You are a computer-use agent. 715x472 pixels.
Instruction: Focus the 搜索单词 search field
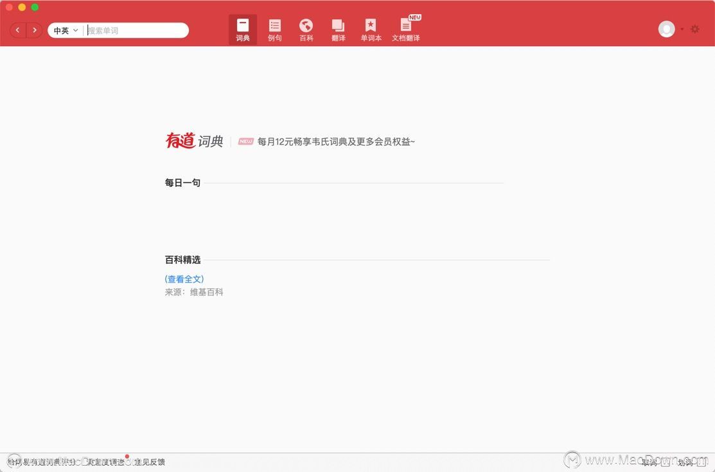coord(137,31)
